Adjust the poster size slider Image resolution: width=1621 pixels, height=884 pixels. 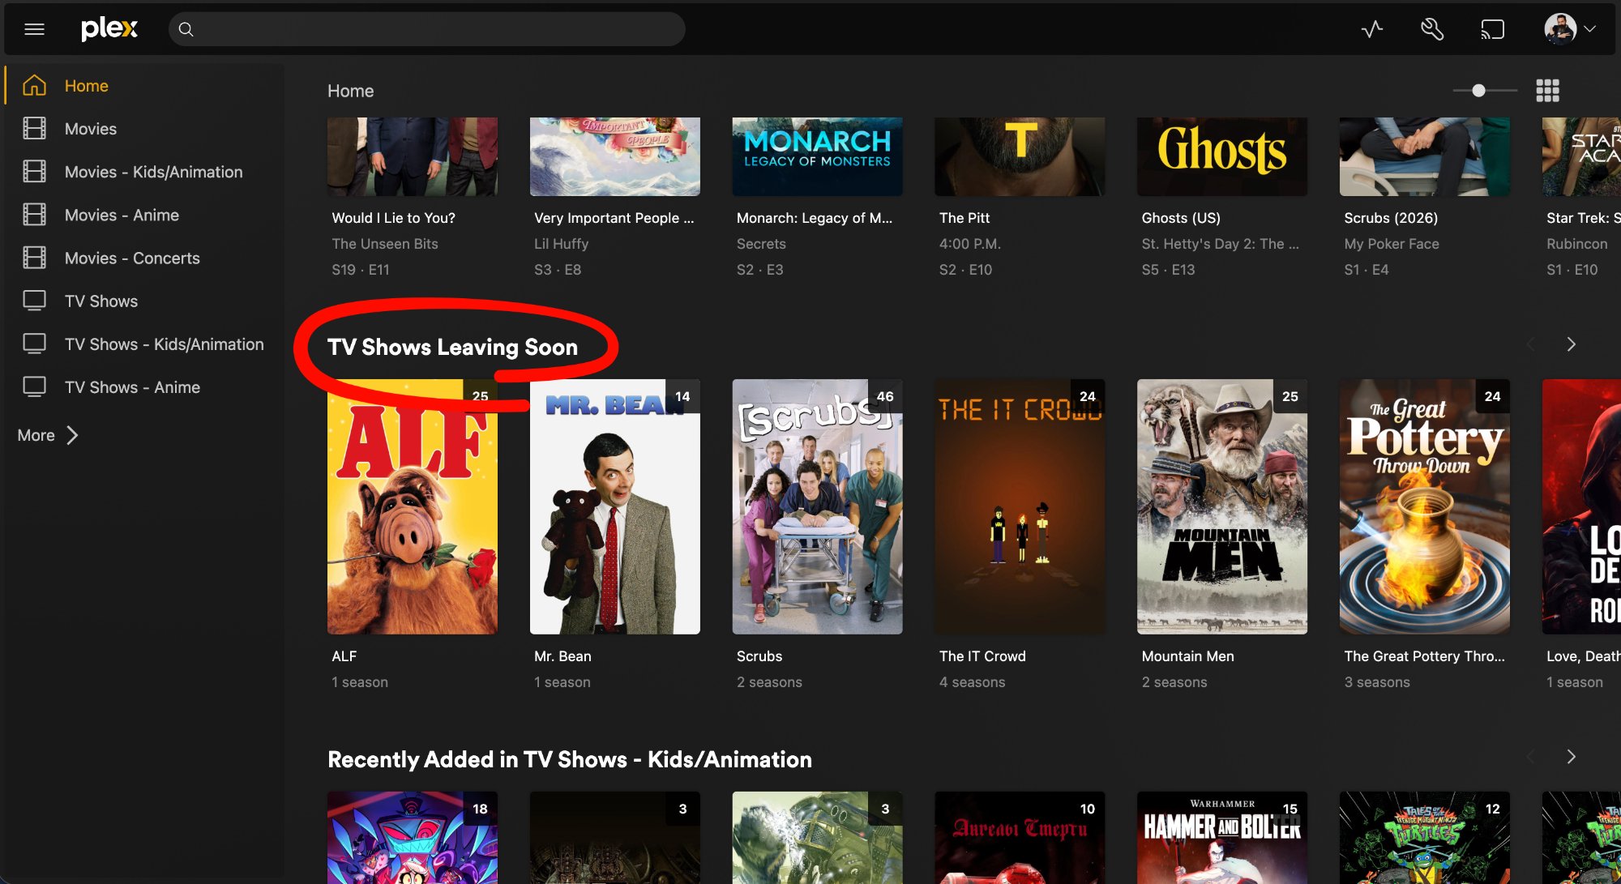(x=1478, y=91)
